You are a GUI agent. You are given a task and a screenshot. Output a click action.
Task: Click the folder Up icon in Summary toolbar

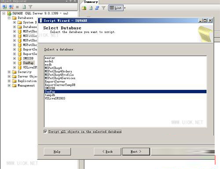[84, 8]
